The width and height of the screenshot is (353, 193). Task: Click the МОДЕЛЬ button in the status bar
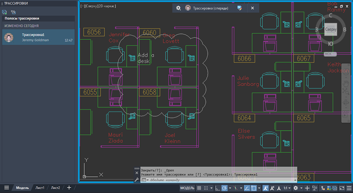pyautogui.click(x=187, y=188)
